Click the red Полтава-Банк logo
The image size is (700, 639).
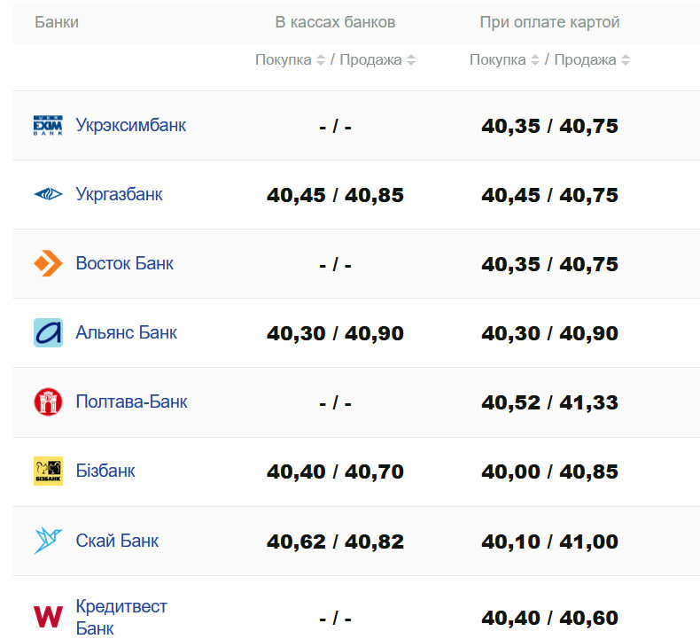[48, 401]
